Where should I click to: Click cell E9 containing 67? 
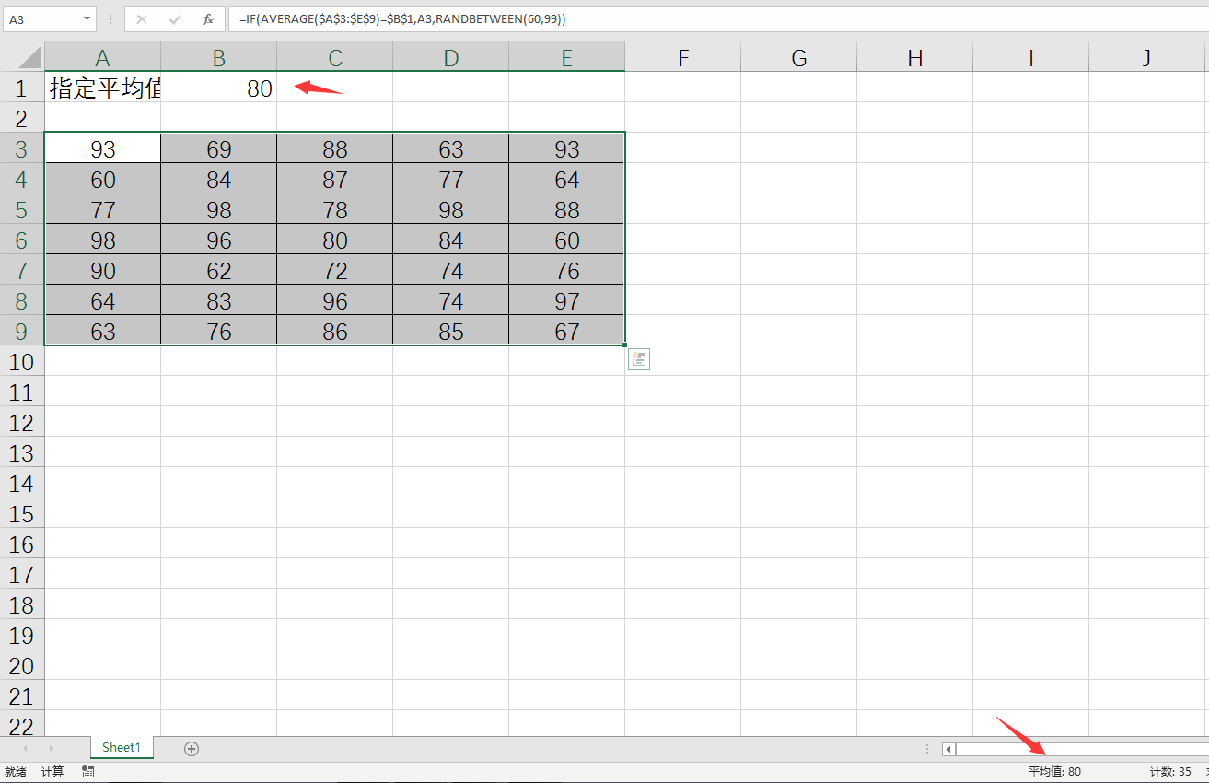click(566, 331)
